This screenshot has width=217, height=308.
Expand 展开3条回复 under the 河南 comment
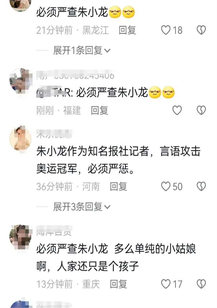82,207
